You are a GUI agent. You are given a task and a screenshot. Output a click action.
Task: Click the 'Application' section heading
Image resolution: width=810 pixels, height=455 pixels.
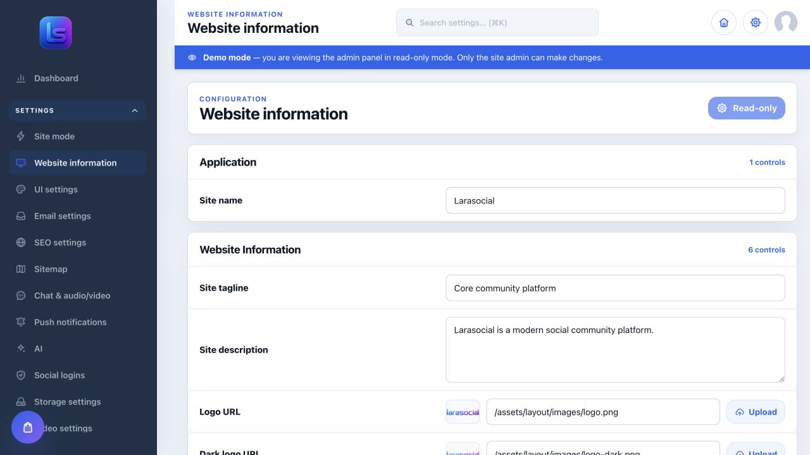tap(228, 162)
